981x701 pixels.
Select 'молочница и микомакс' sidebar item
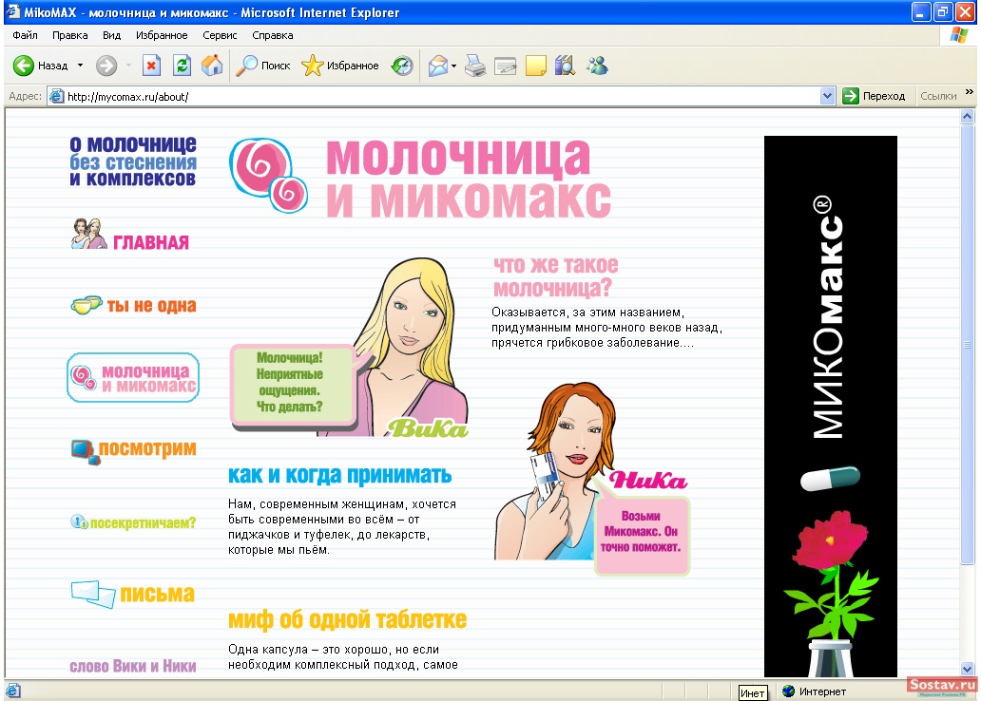point(133,378)
